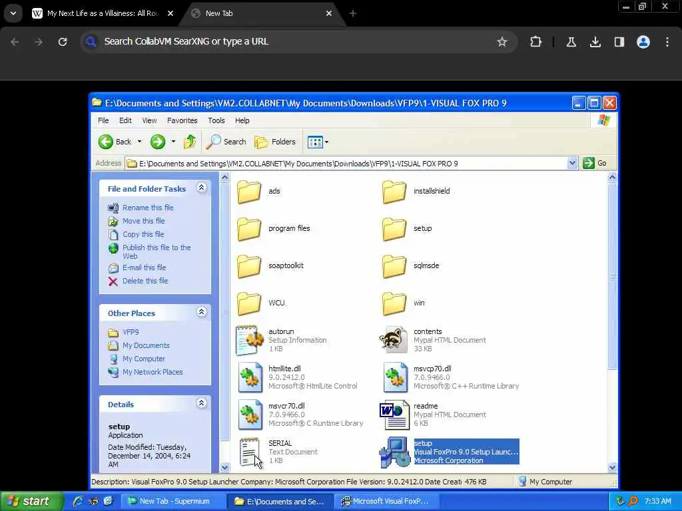Open the browser side panel icon
Image resolution: width=682 pixels, height=511 pixels.
point(619,42)
